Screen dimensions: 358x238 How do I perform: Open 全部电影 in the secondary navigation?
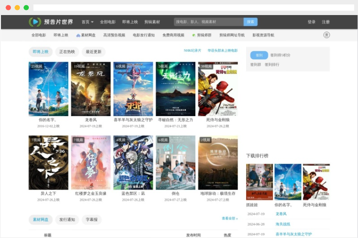pos(39,35)
